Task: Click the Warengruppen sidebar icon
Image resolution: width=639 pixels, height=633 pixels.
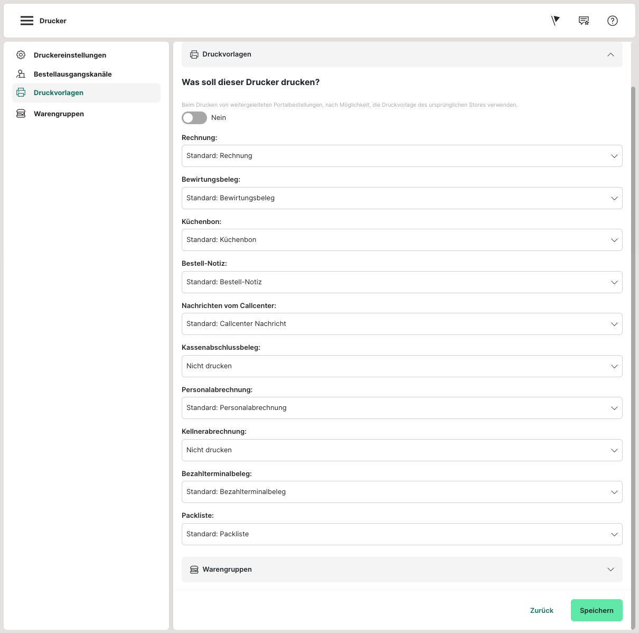Action: click(x=21, y=114)
